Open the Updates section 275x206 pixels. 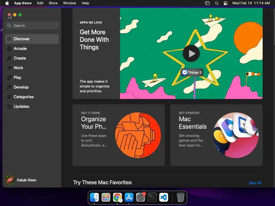tap(32, 106)
